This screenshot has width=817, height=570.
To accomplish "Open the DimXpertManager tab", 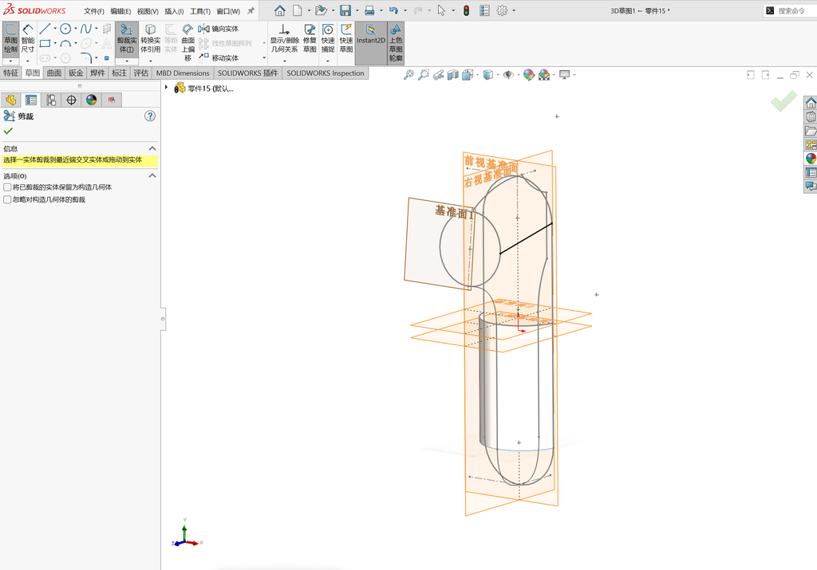I will [71, 100].
